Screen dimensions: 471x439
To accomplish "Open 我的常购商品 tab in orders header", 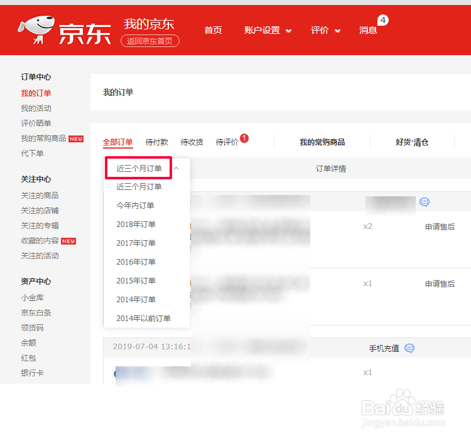I will pyautogui.click(x=322, y=142).
